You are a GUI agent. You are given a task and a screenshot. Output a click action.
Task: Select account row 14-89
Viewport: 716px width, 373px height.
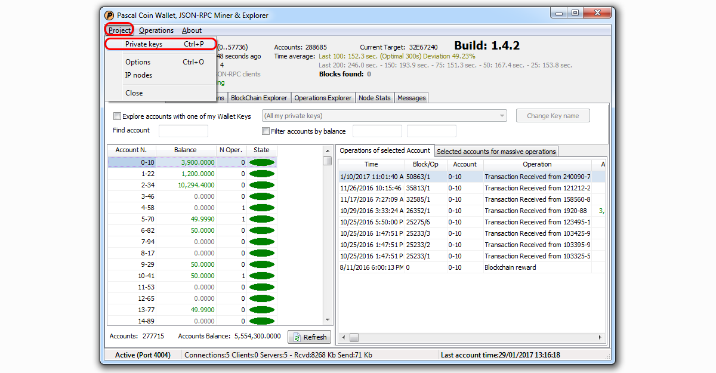pos(192,321)
